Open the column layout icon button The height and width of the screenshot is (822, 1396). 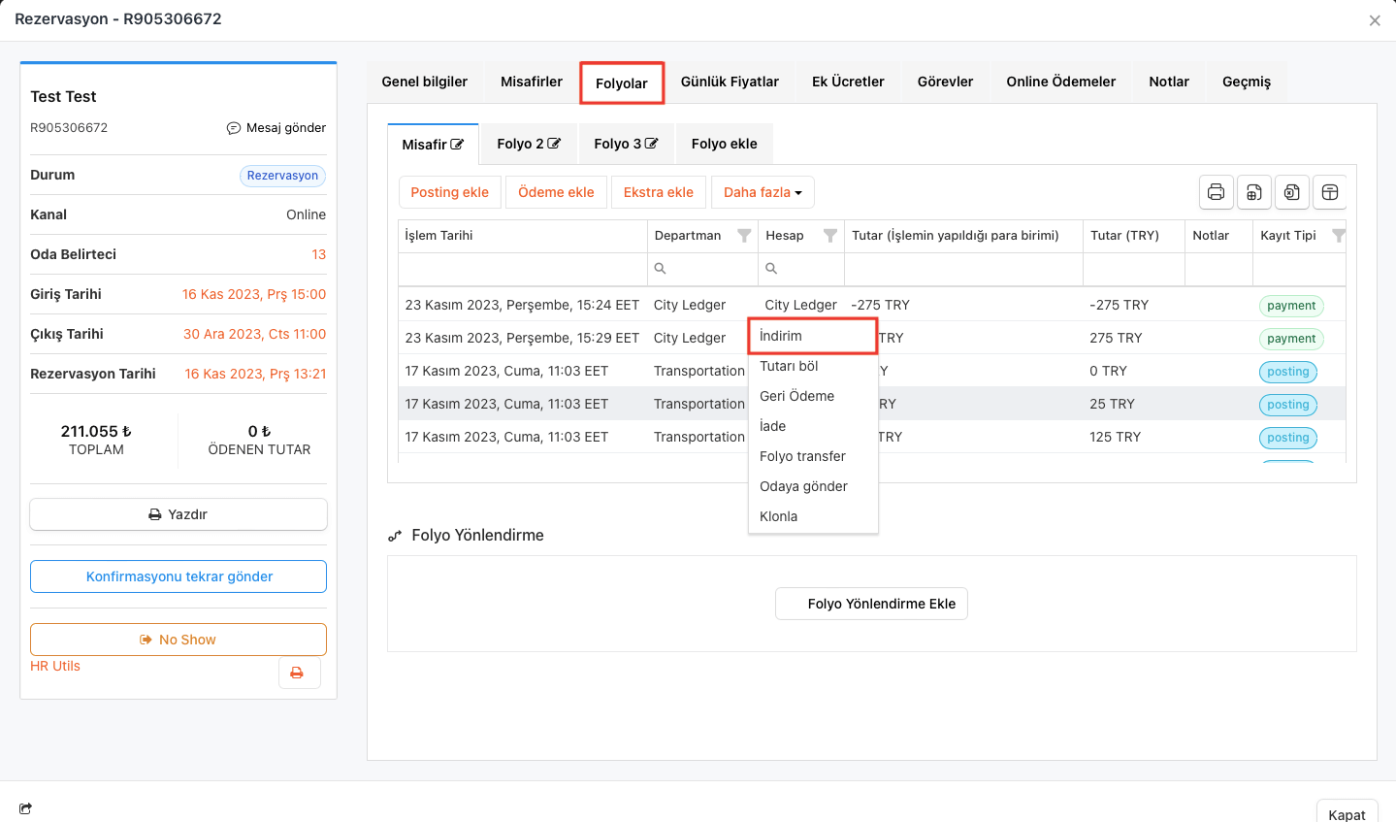1330,192
